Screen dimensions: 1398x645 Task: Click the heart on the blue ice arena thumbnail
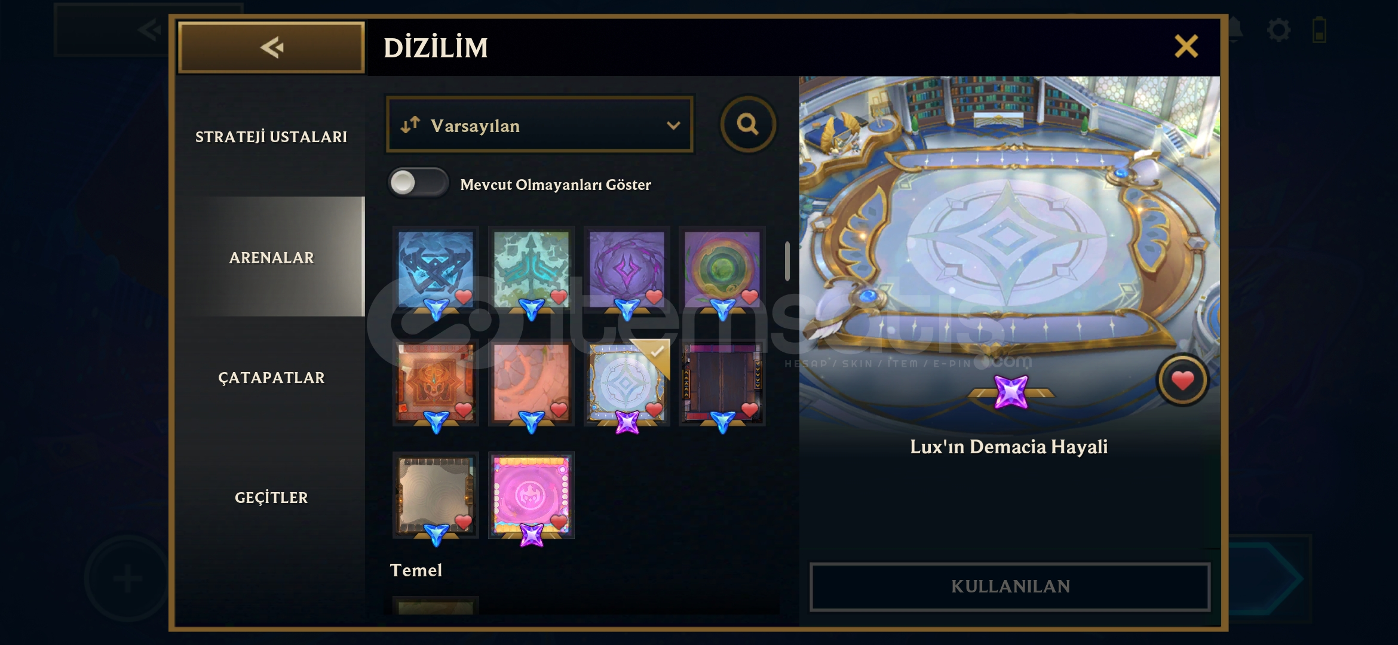point(464,296)
